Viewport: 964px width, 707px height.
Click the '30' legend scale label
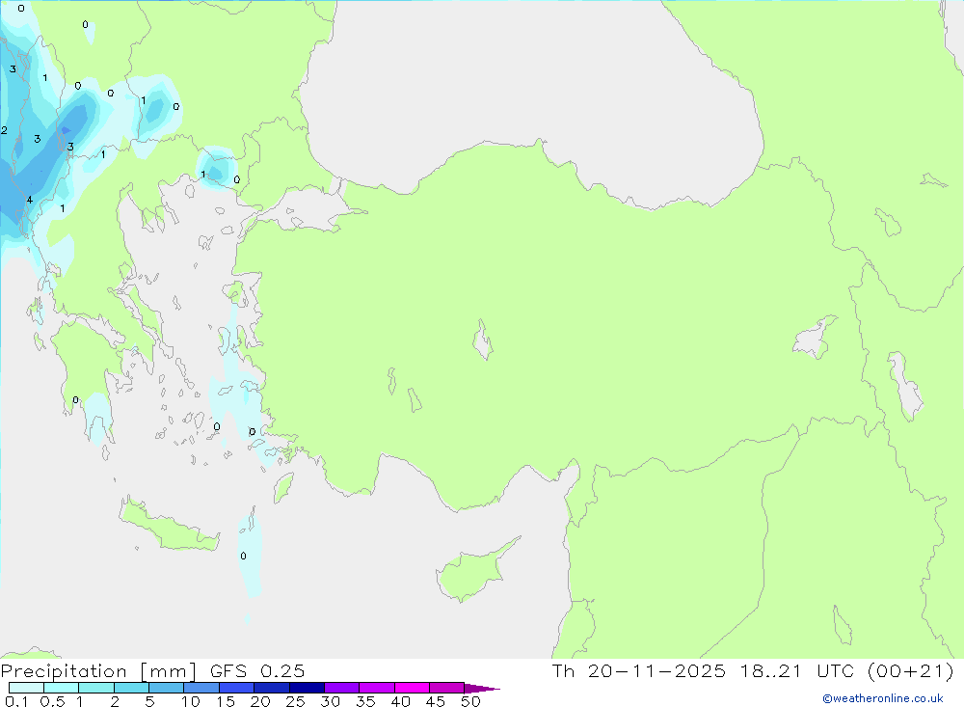331,701
